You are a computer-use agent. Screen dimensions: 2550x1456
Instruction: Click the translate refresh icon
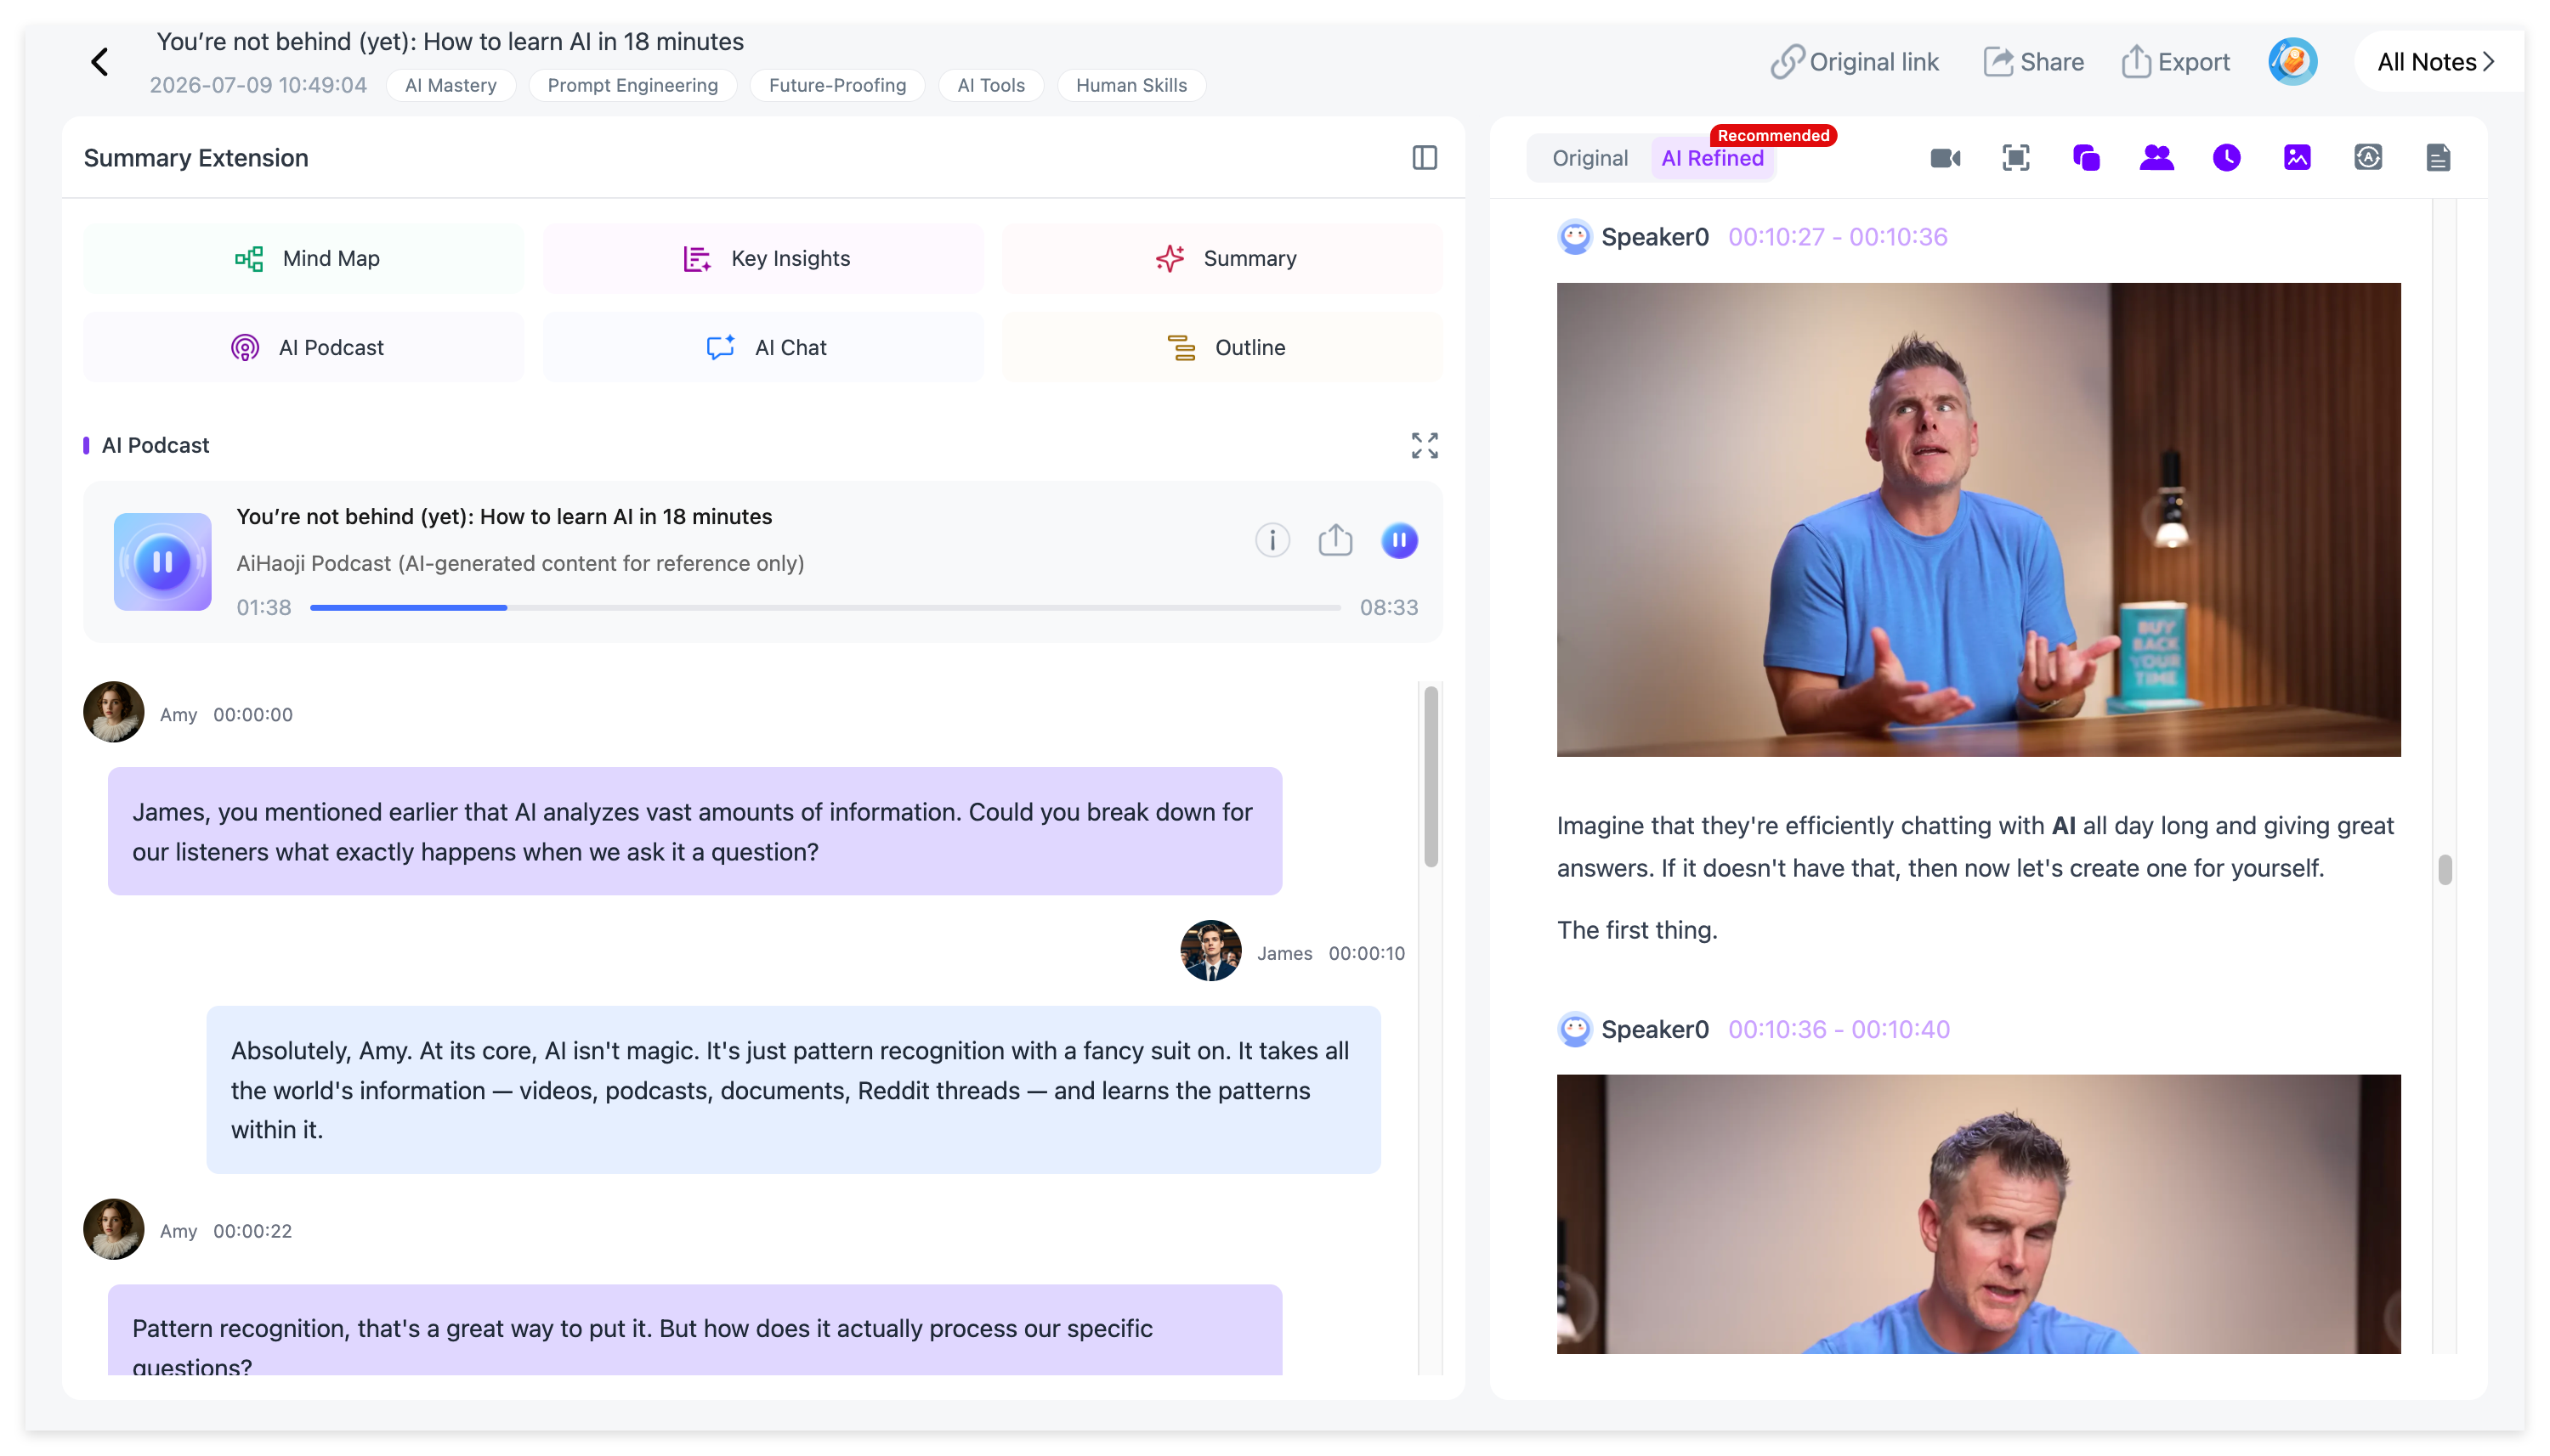2367,158
